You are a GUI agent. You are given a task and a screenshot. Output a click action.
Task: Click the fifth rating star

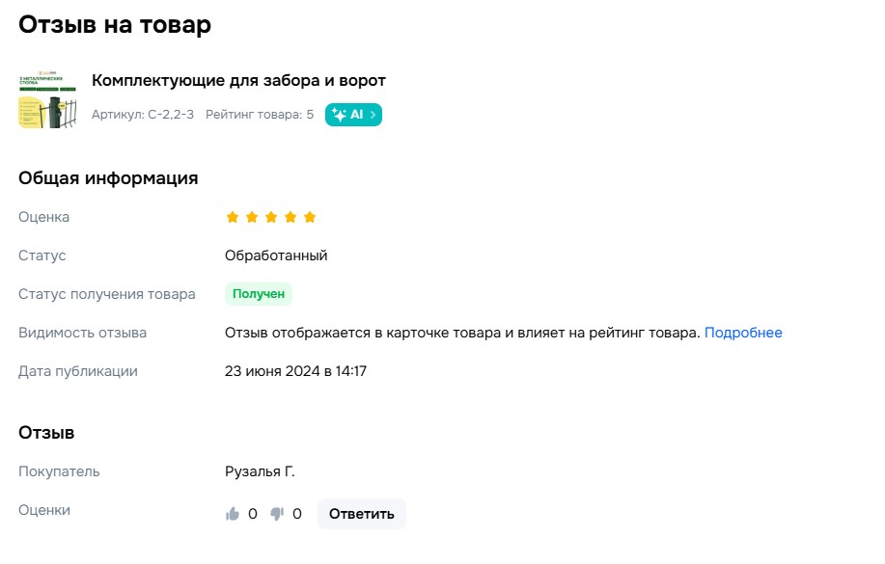coord(310,217)
